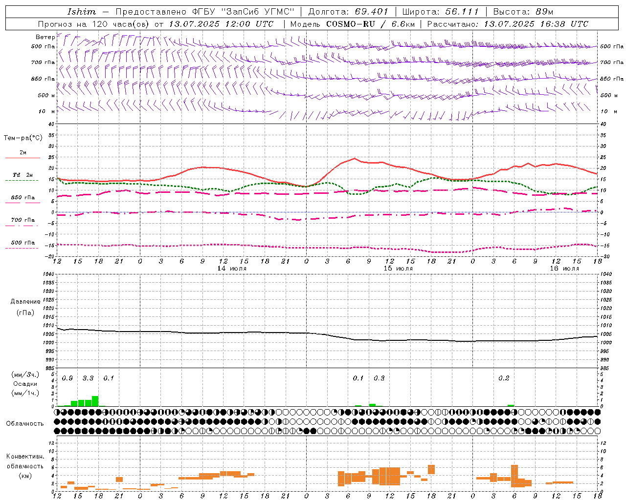Select the 15 июля date label
Image resolution: width=626 pixels, height=500 pixels.
[398, 269]
